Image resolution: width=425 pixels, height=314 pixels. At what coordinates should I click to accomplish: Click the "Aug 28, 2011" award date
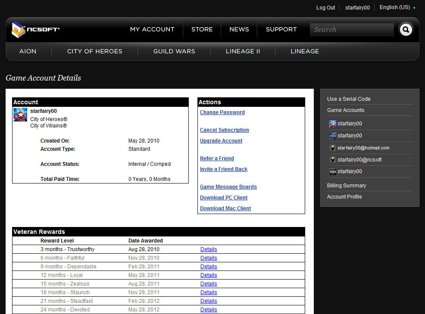144,284
